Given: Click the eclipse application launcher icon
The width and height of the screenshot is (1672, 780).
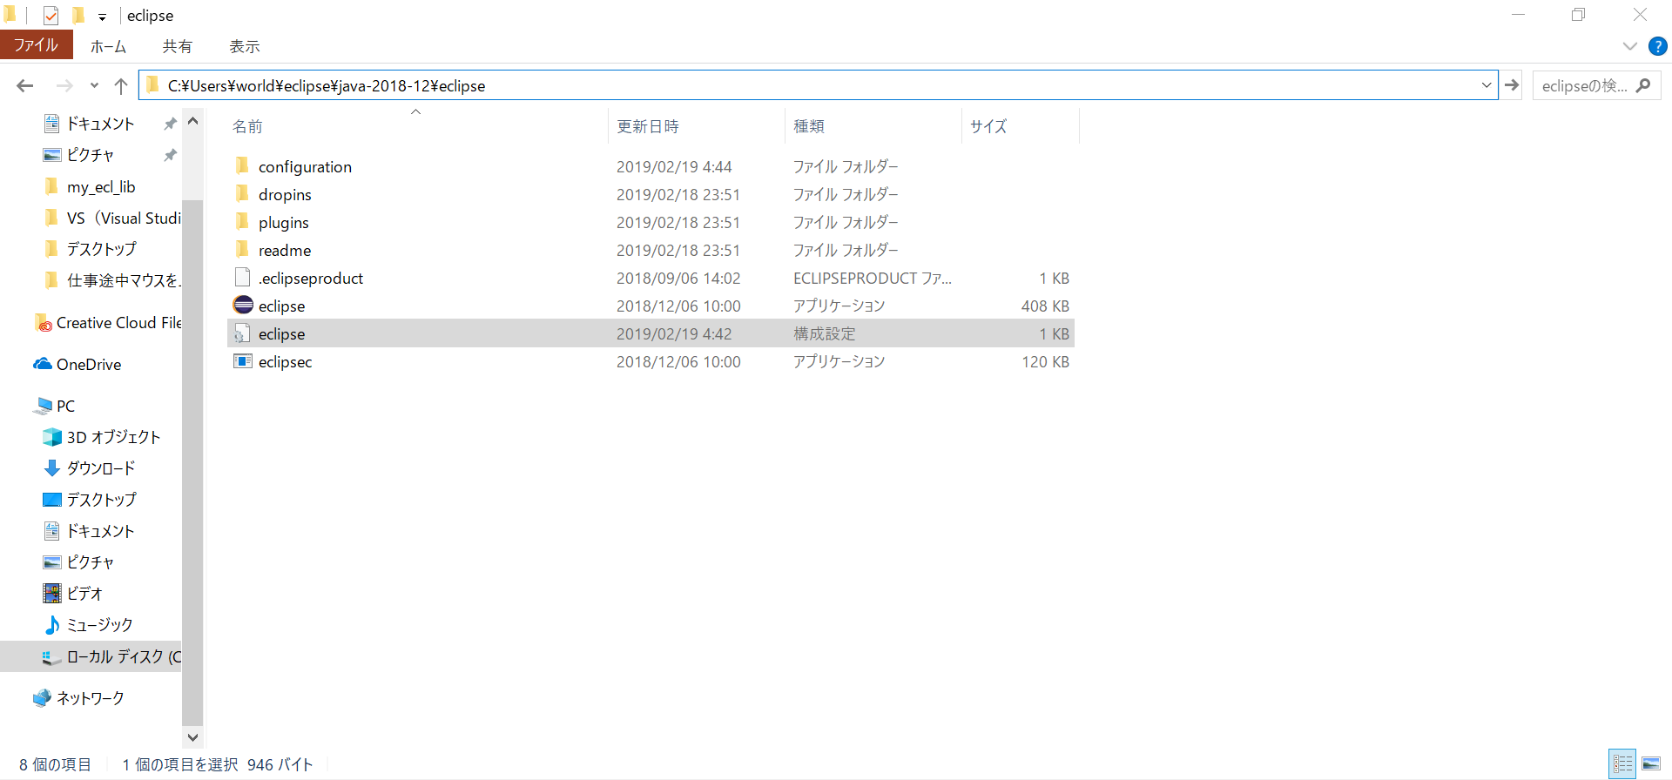Looking at the screenshot, I should point(243,306).
